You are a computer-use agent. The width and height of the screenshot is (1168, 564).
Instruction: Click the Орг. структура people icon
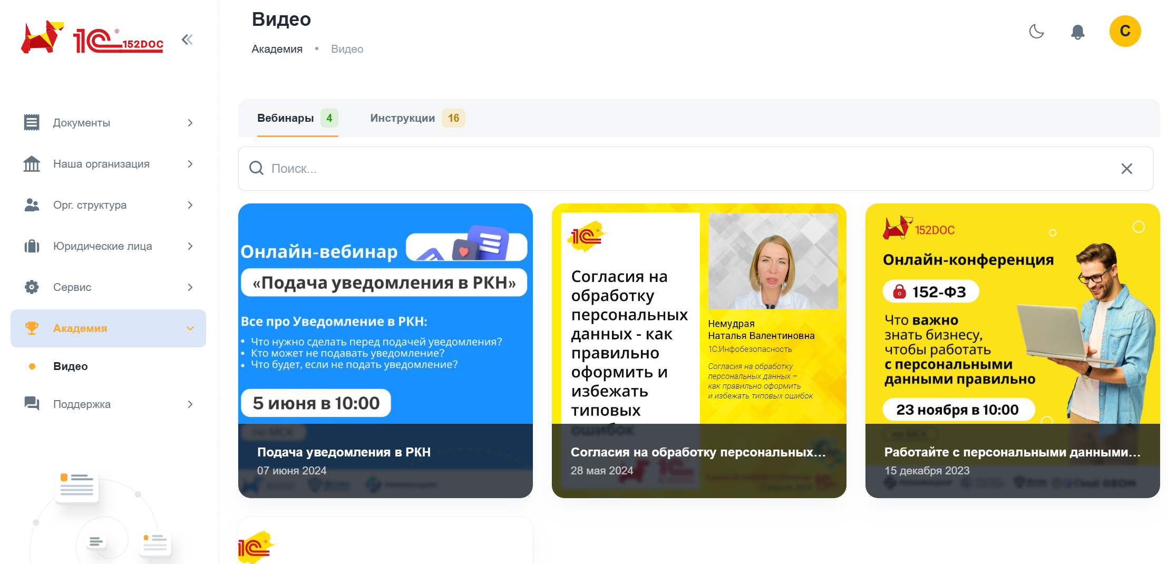[x=32, y=205]
